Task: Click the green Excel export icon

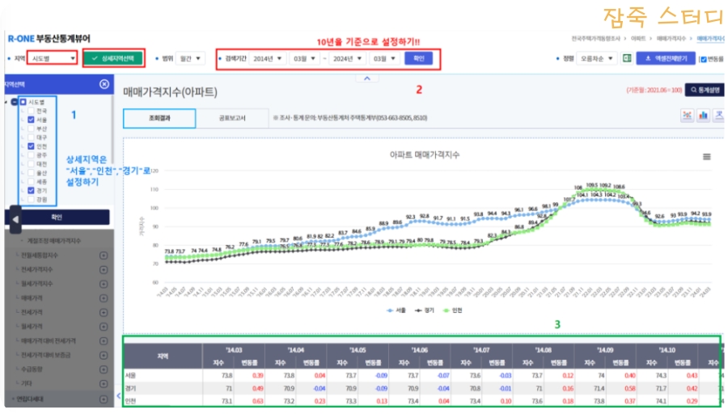Action: (x=627, y=58)
